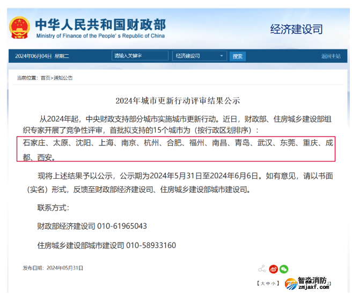This screenshot has height=306, width=352.
Task: Click the article title 2024年城市更新行动评审结果公示
Action: click(x=178, y=100)
